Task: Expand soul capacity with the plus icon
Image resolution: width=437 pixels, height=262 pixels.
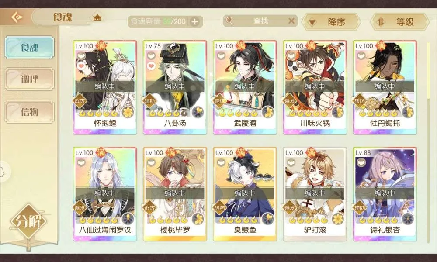Action: point(195,21)
